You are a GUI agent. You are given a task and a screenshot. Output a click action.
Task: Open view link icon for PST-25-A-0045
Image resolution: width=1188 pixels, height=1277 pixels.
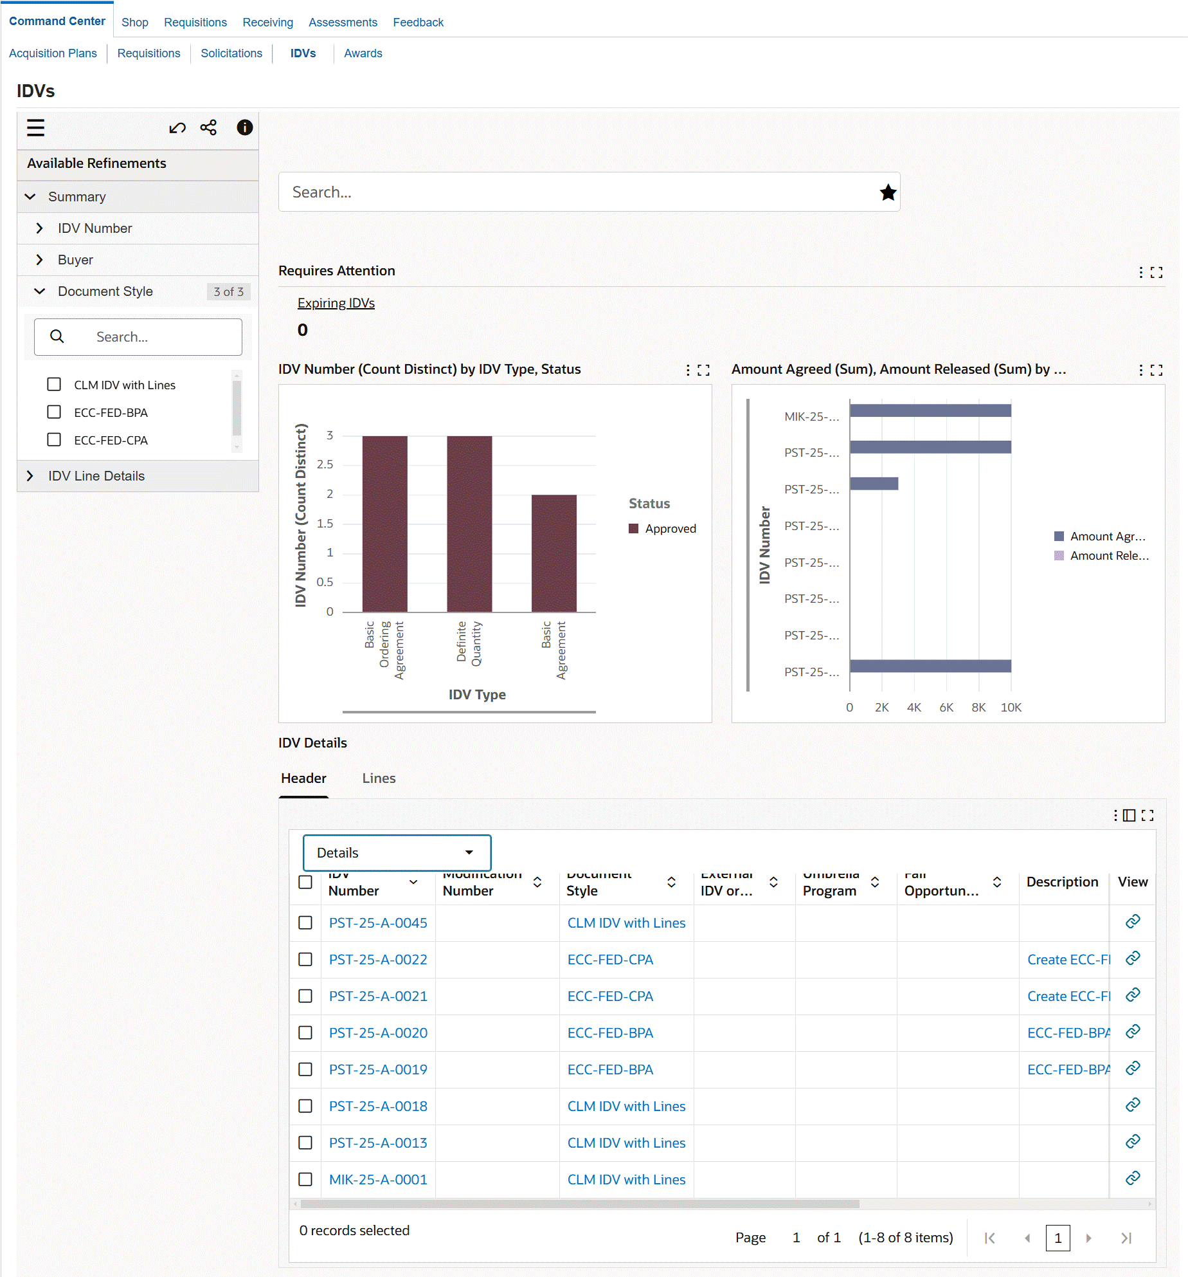click(1133, 922)
